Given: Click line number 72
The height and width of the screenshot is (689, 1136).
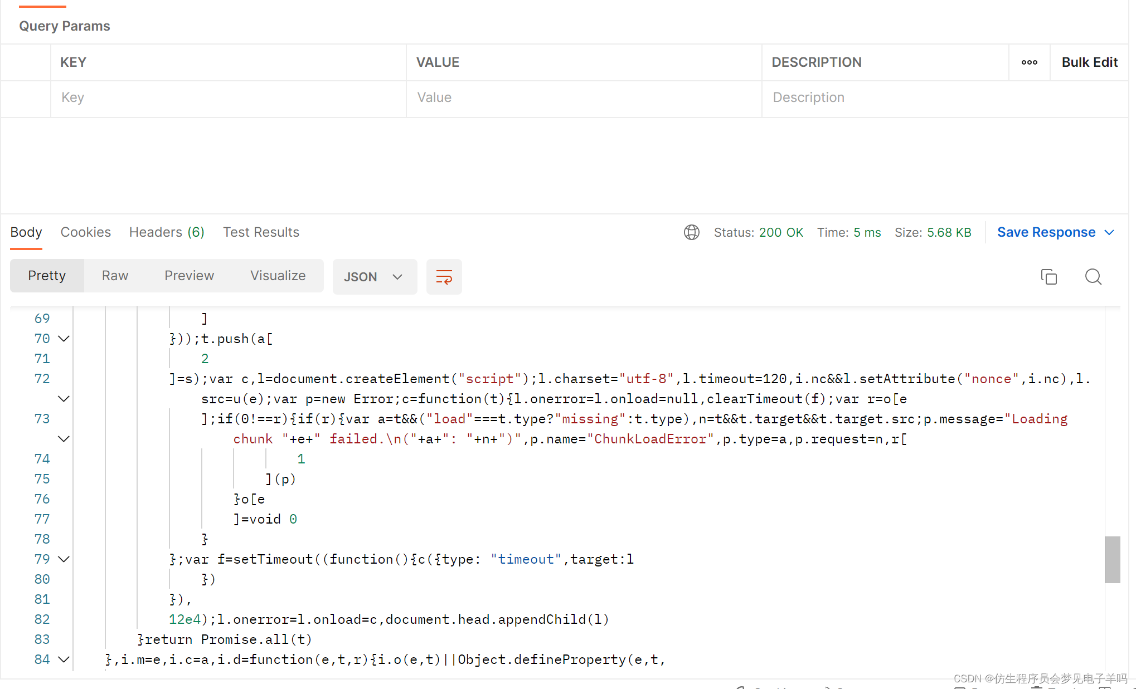Looking at the screenshot, I should 42,379.
